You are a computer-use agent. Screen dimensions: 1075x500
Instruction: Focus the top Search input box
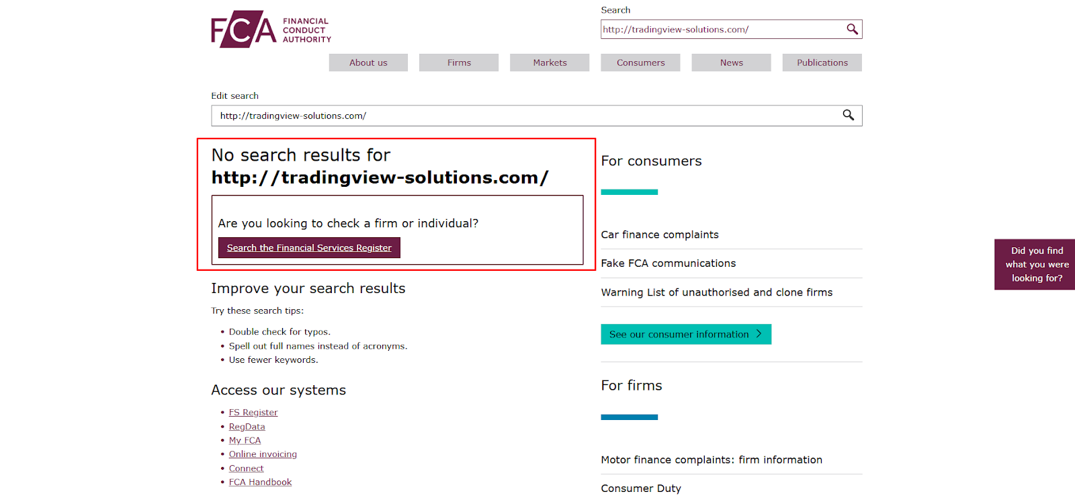click(722, 30)
